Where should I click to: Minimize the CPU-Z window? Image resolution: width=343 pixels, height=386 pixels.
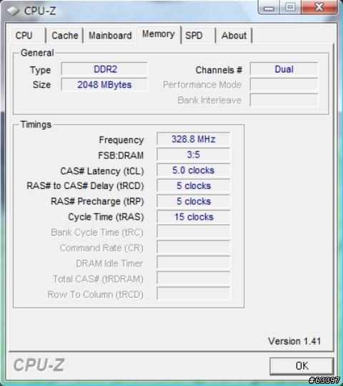(269, 7)
